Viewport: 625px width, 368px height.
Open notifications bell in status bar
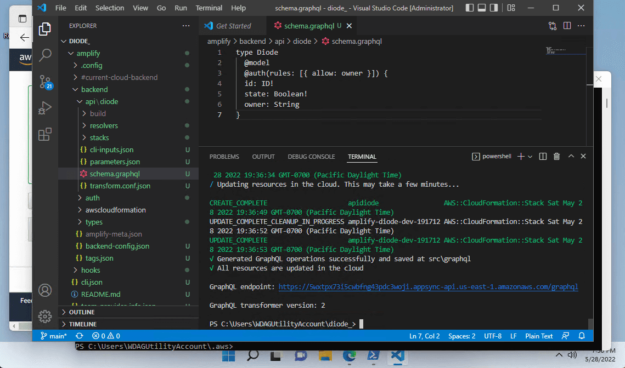582,336
